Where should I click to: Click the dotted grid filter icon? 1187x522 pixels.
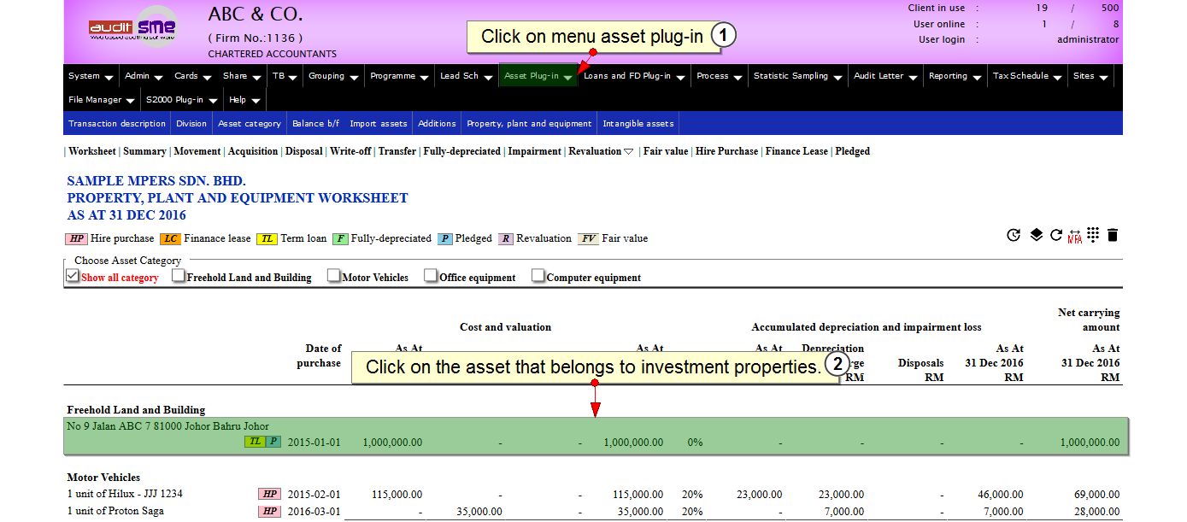coord(1093,235)
